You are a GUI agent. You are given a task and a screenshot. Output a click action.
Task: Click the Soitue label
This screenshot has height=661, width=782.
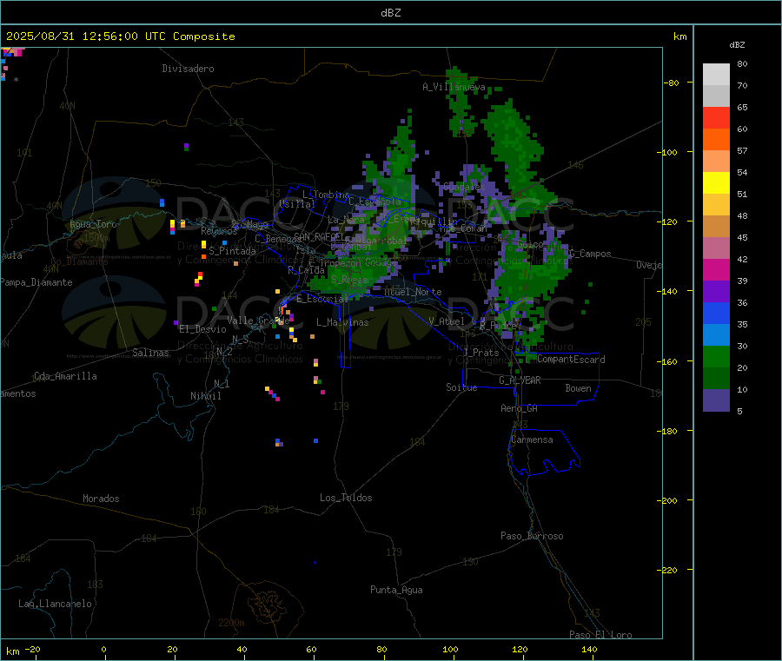point(461,387)
